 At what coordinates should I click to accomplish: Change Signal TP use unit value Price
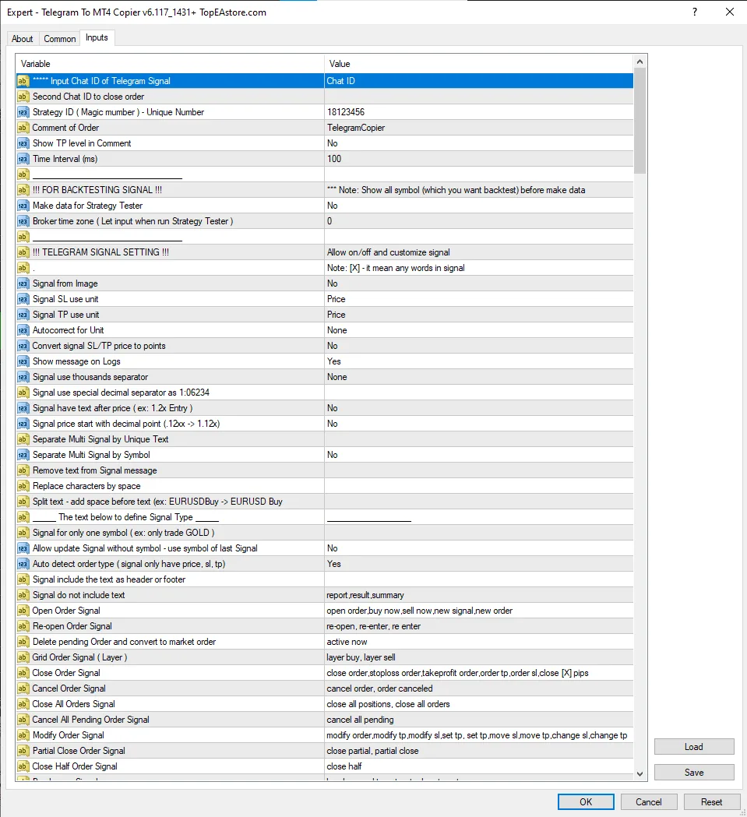478,315
